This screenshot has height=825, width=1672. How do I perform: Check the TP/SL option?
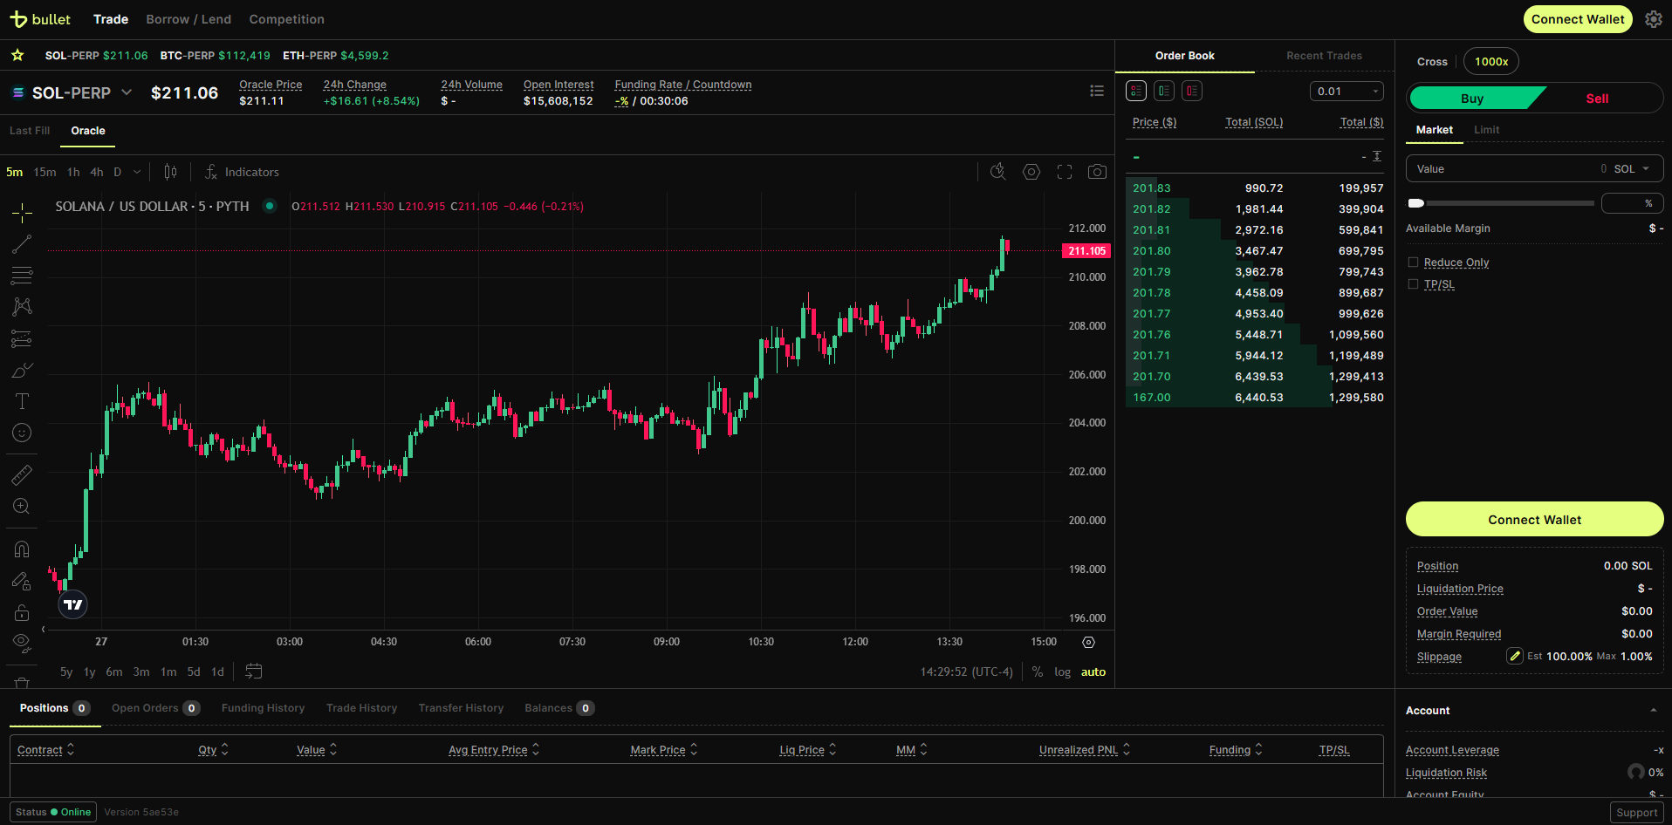(x=1413, y=284)
